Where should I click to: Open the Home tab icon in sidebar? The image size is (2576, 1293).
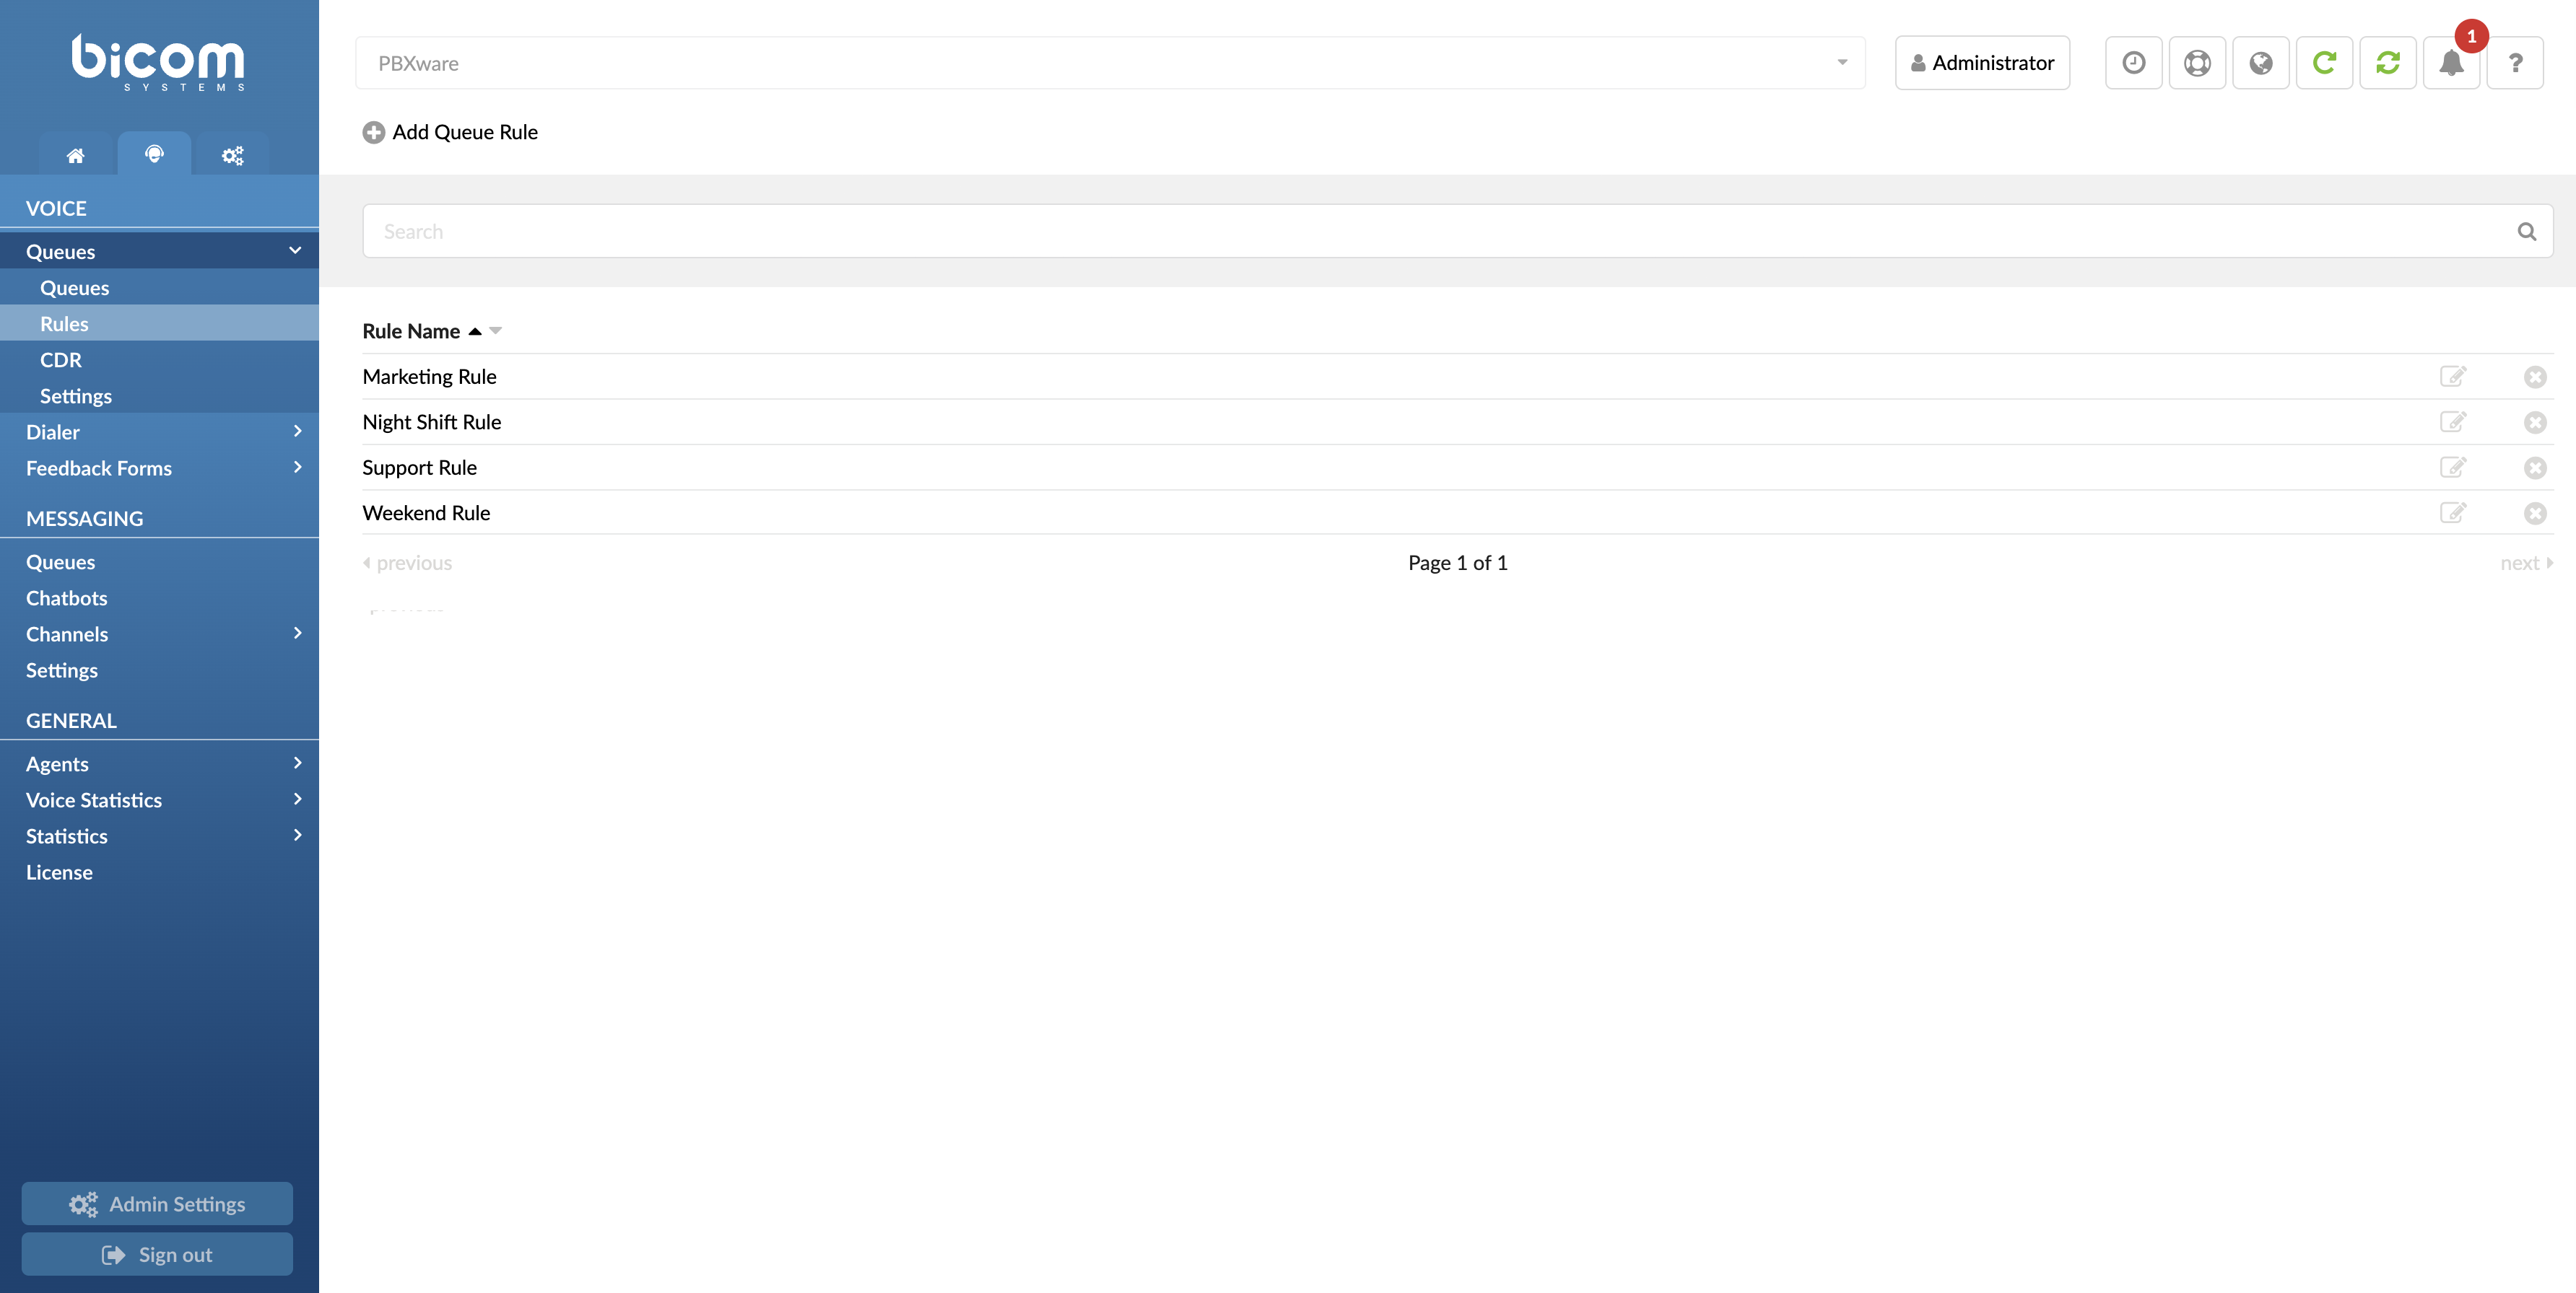point(75,155)
